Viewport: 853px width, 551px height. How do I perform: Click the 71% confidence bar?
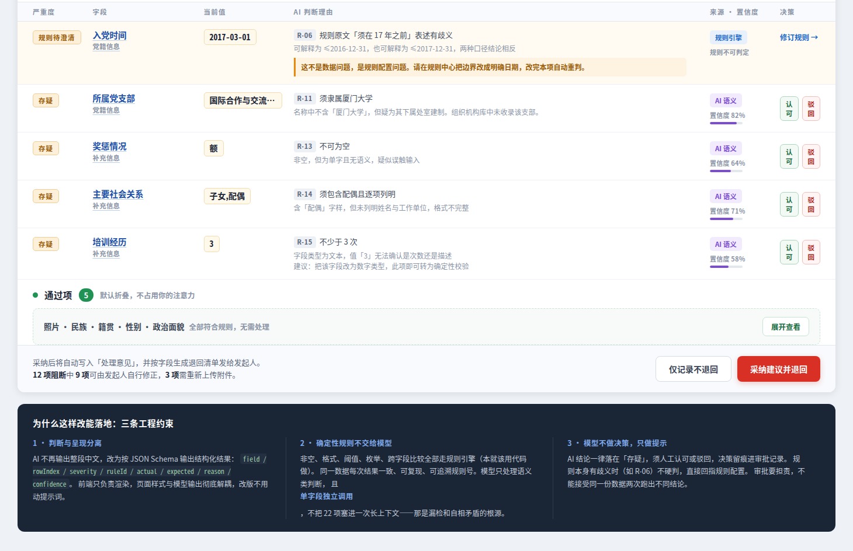pos(726,219)
